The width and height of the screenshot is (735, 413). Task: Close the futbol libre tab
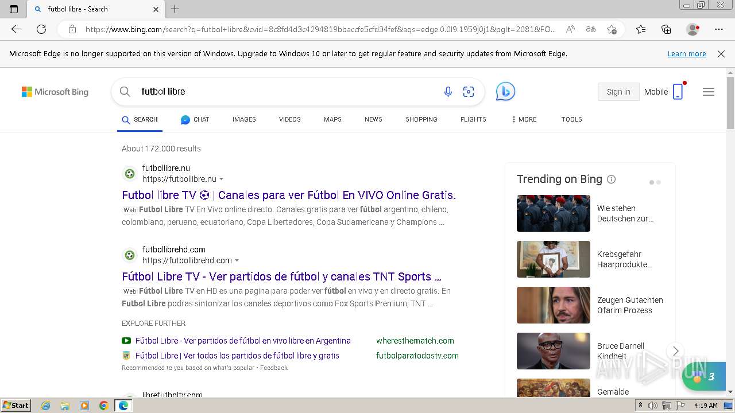(156, 9)
